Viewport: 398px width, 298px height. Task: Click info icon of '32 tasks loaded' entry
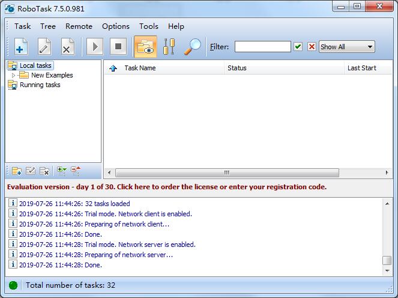13,203
